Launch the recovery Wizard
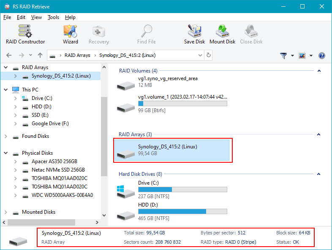 click(x=70, y=34)
